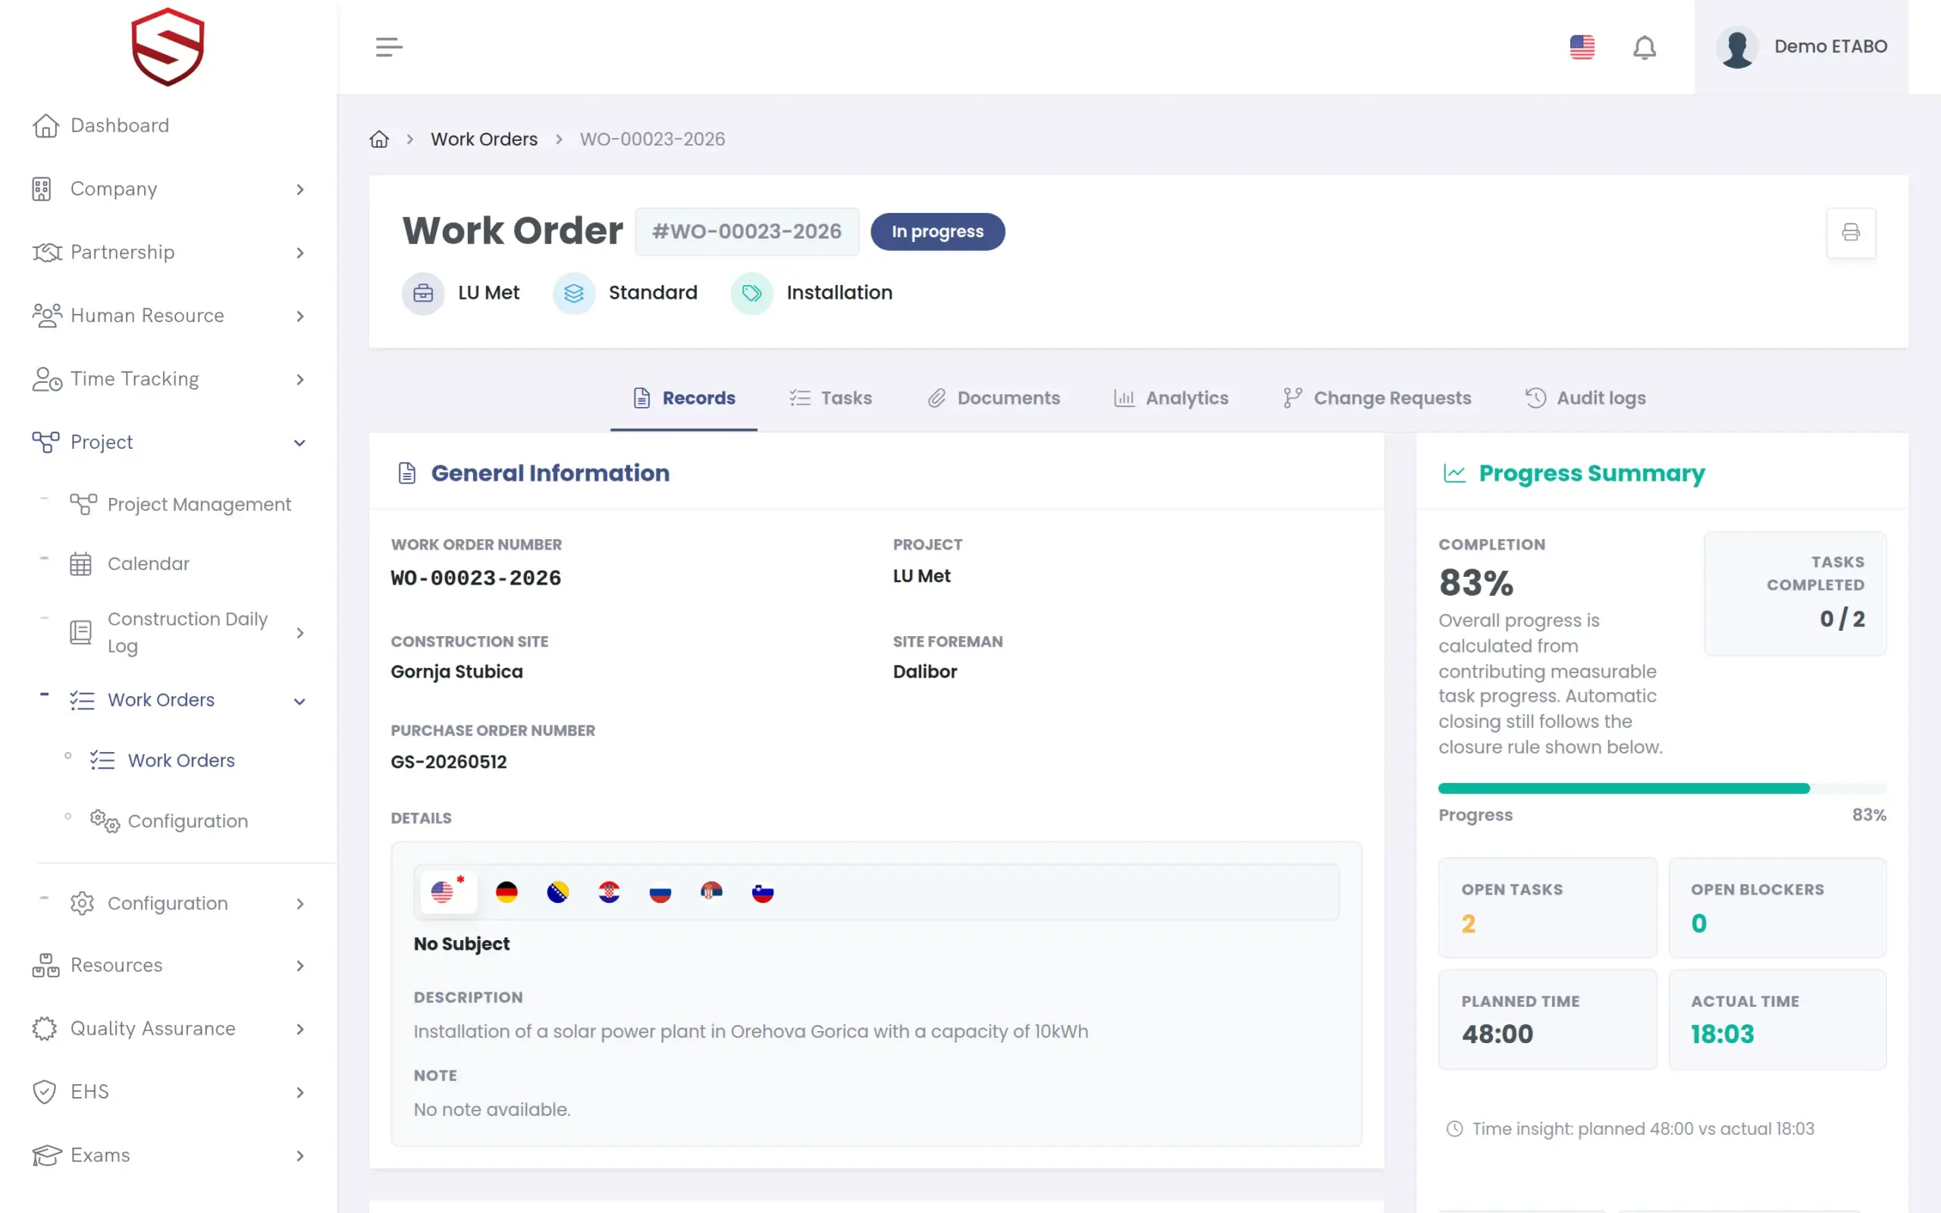The image size is (1941, 1213).
Task: Open the Change Requests tab
Action: pyautogui.click(x=1377, y=398)
